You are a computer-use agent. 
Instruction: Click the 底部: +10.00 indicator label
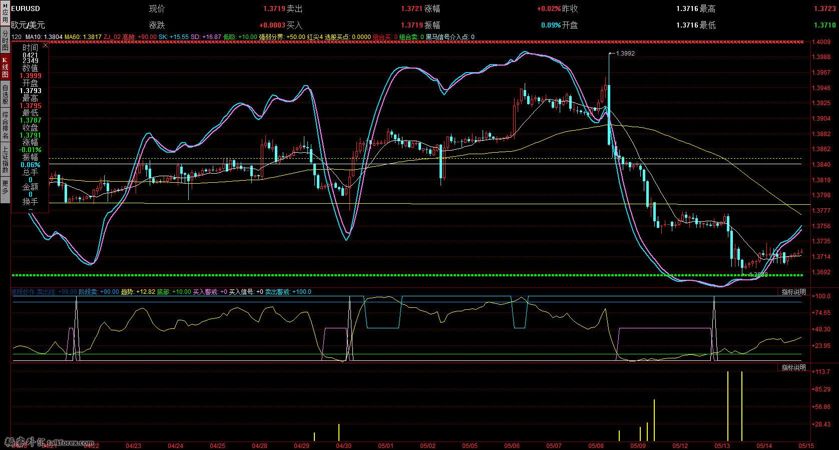[x=174, y=292]
